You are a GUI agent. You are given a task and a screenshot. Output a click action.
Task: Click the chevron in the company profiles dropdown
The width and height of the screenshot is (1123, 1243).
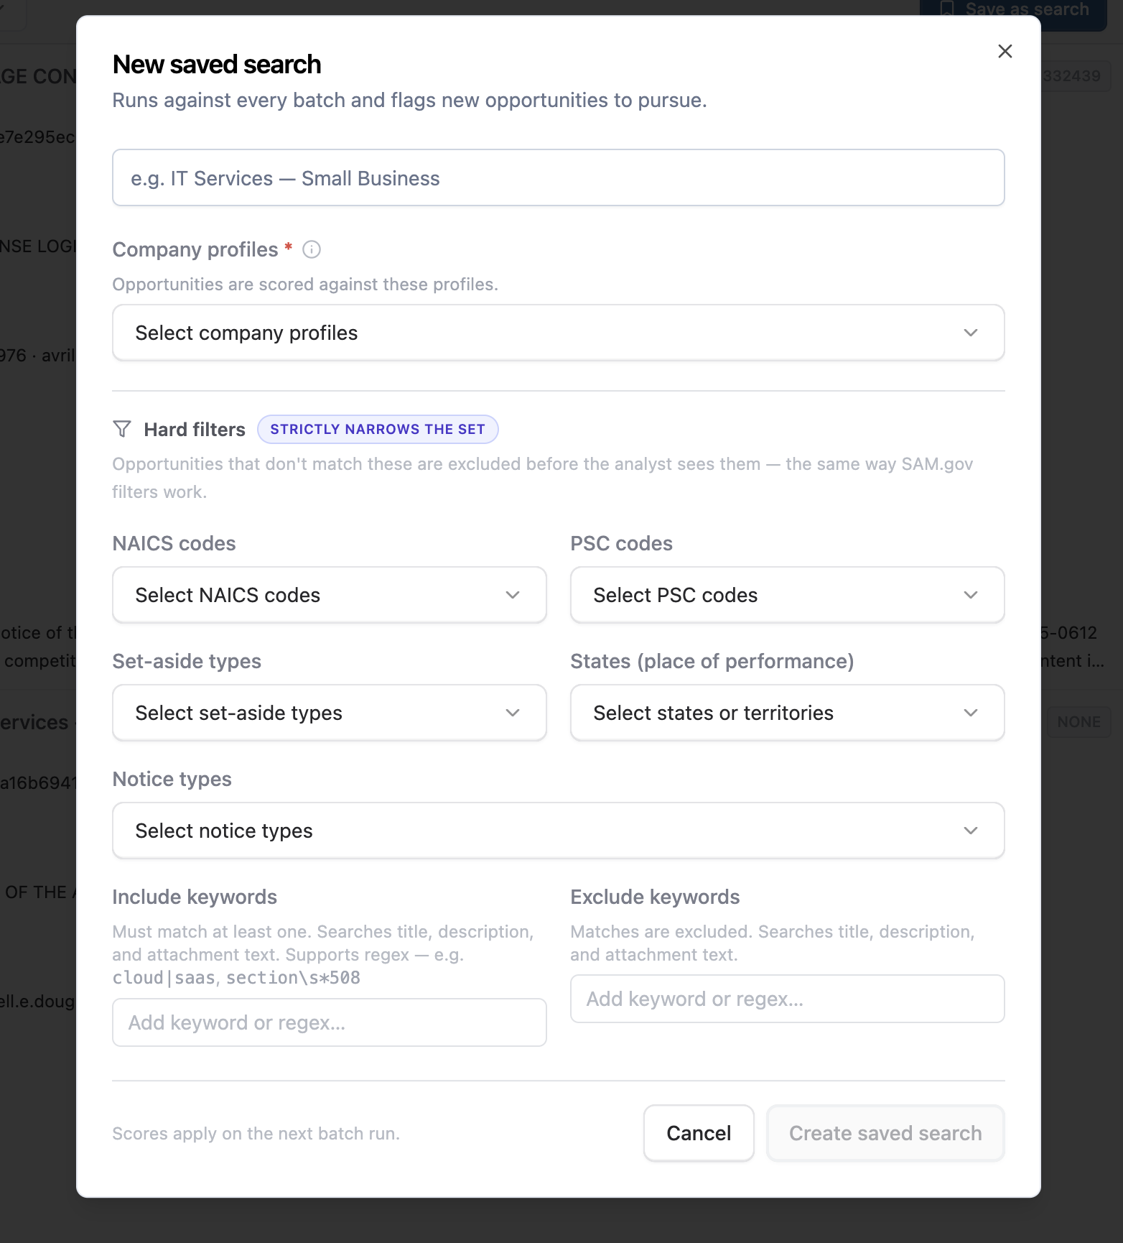[x=971, y=333]
